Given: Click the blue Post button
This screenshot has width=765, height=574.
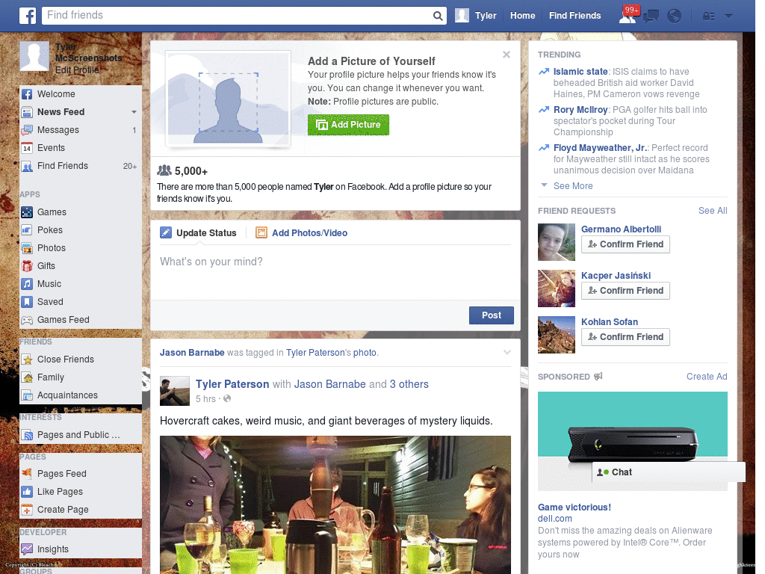Looking at the screenshot, I should 492,315.
